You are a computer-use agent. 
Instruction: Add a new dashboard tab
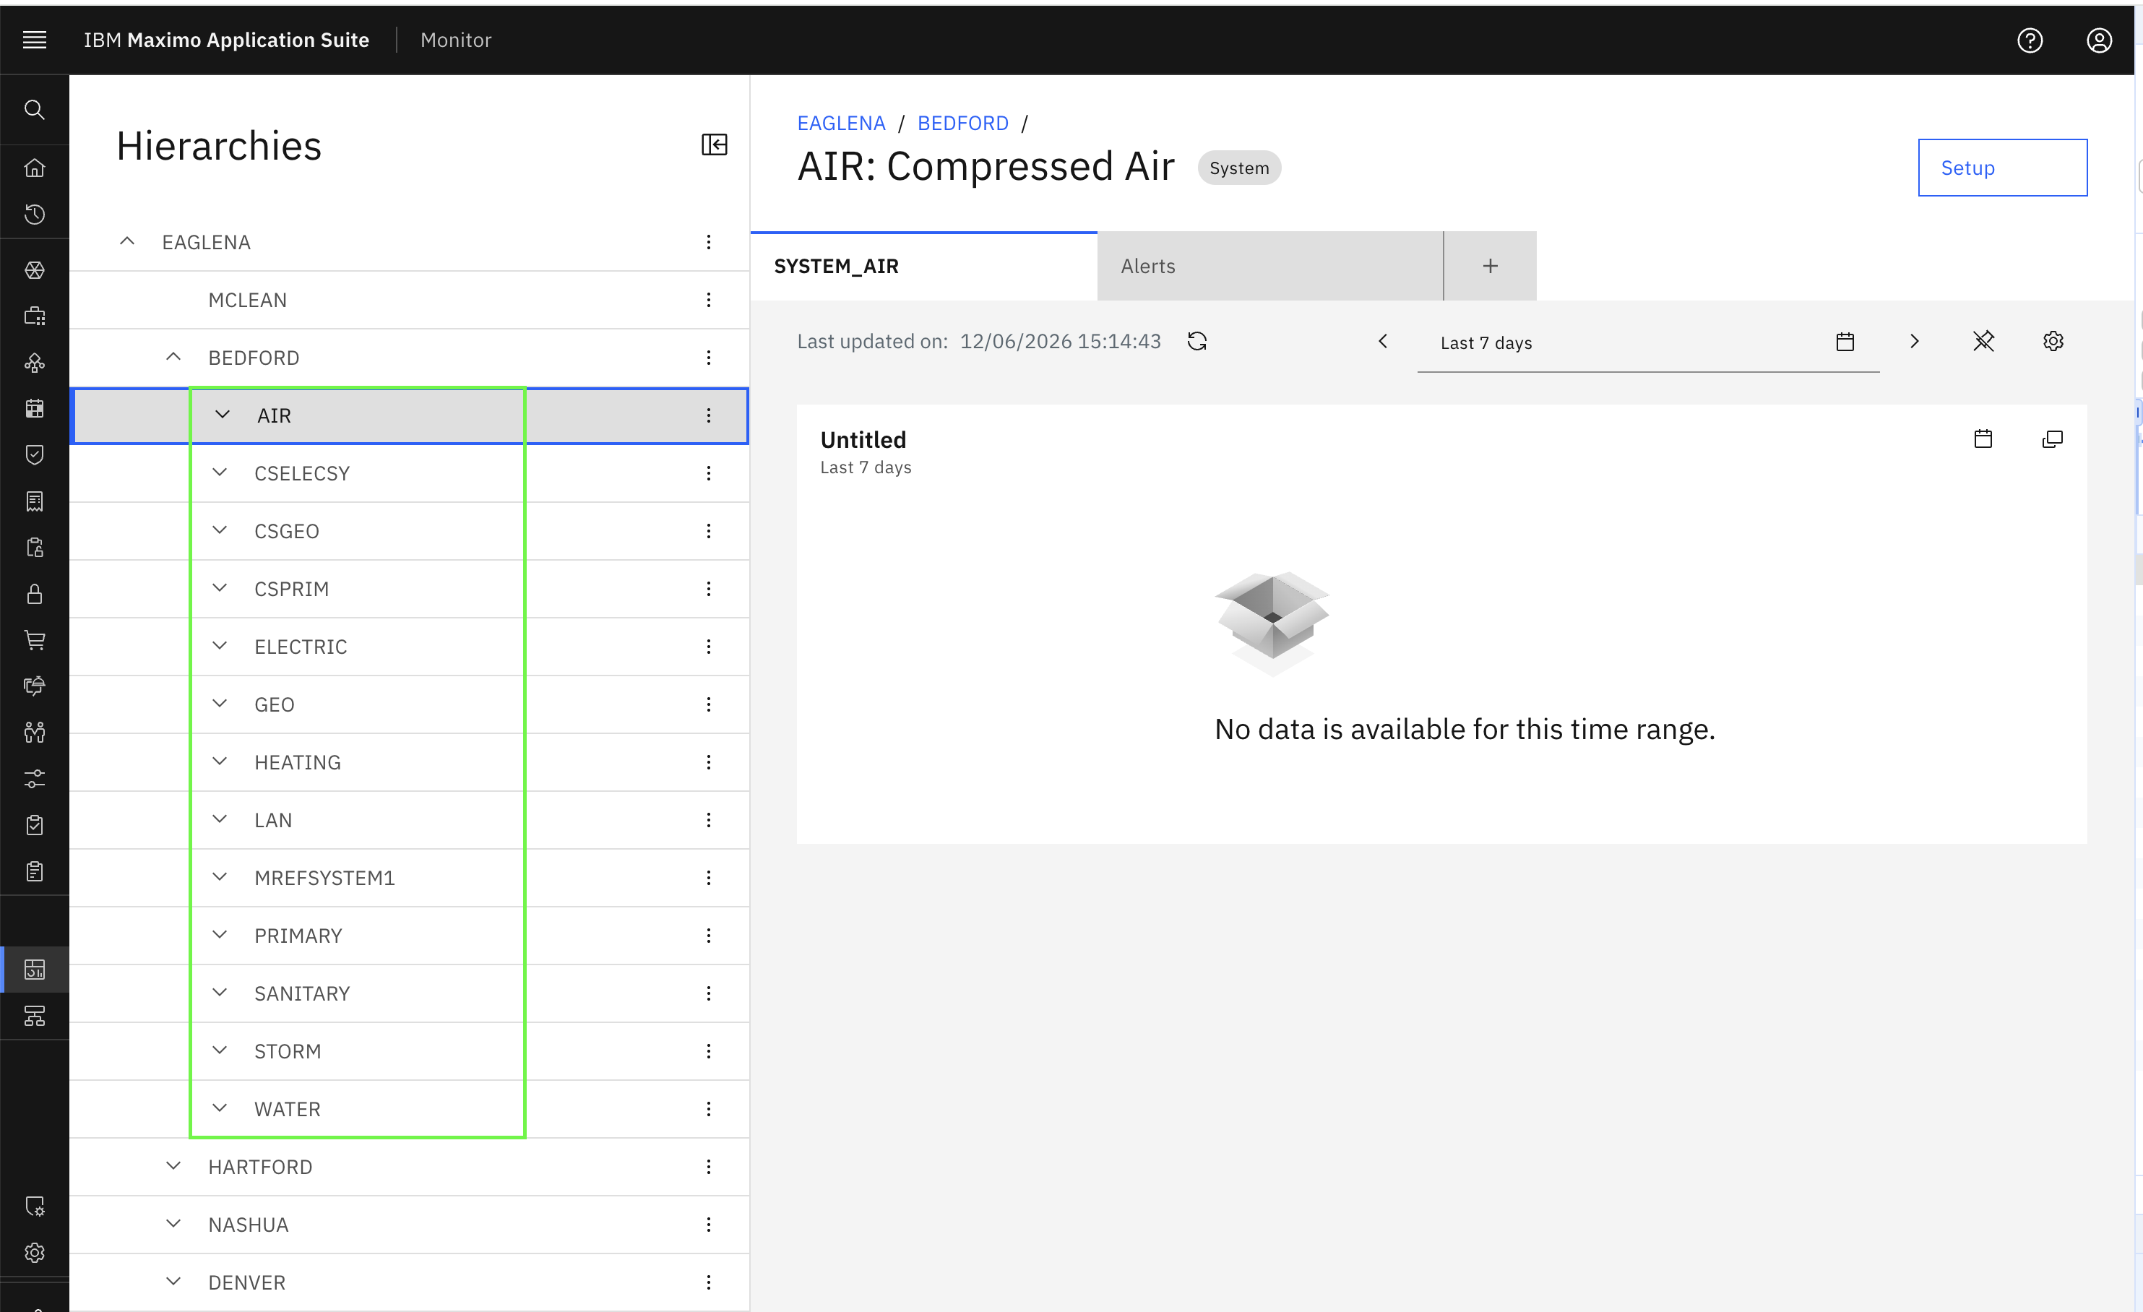(x=1490, y=266)
